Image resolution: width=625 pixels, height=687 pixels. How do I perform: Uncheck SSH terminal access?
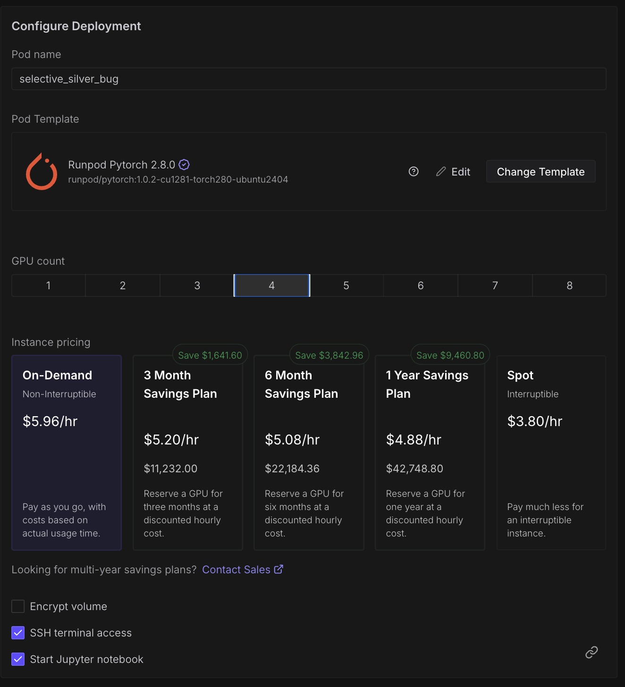tap(18, 633)
